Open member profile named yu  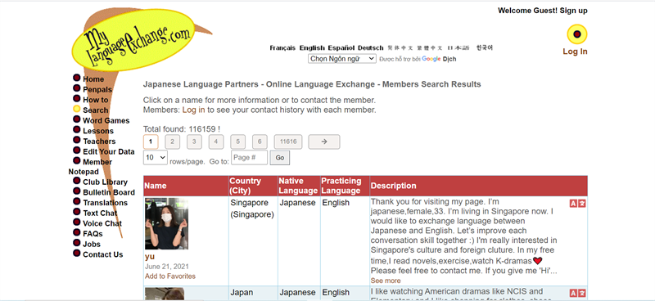(150, 257)
